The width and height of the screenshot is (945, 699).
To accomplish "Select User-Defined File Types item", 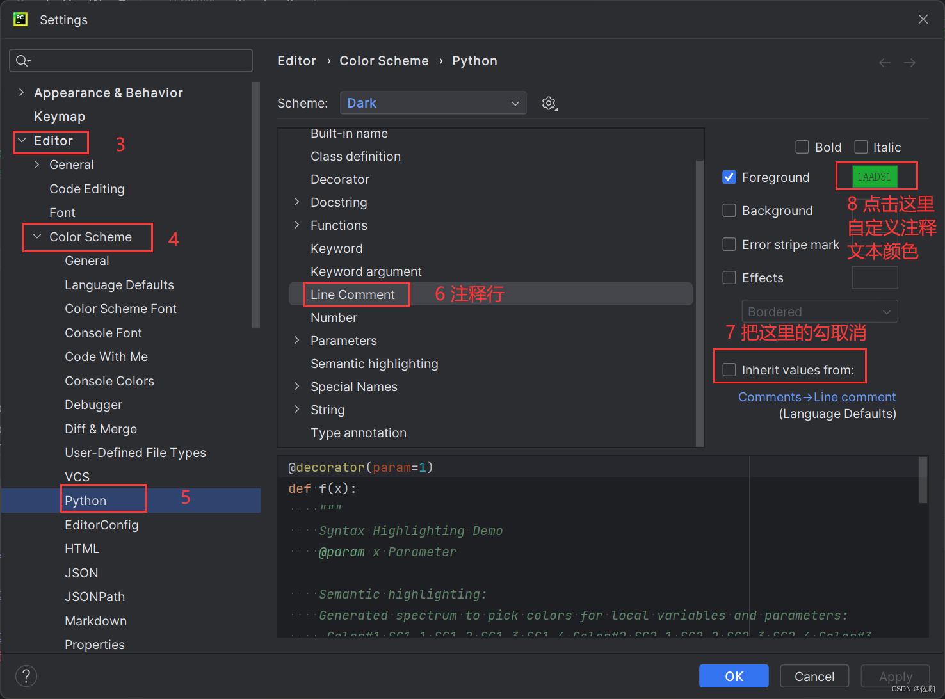I will coord(135,453).
